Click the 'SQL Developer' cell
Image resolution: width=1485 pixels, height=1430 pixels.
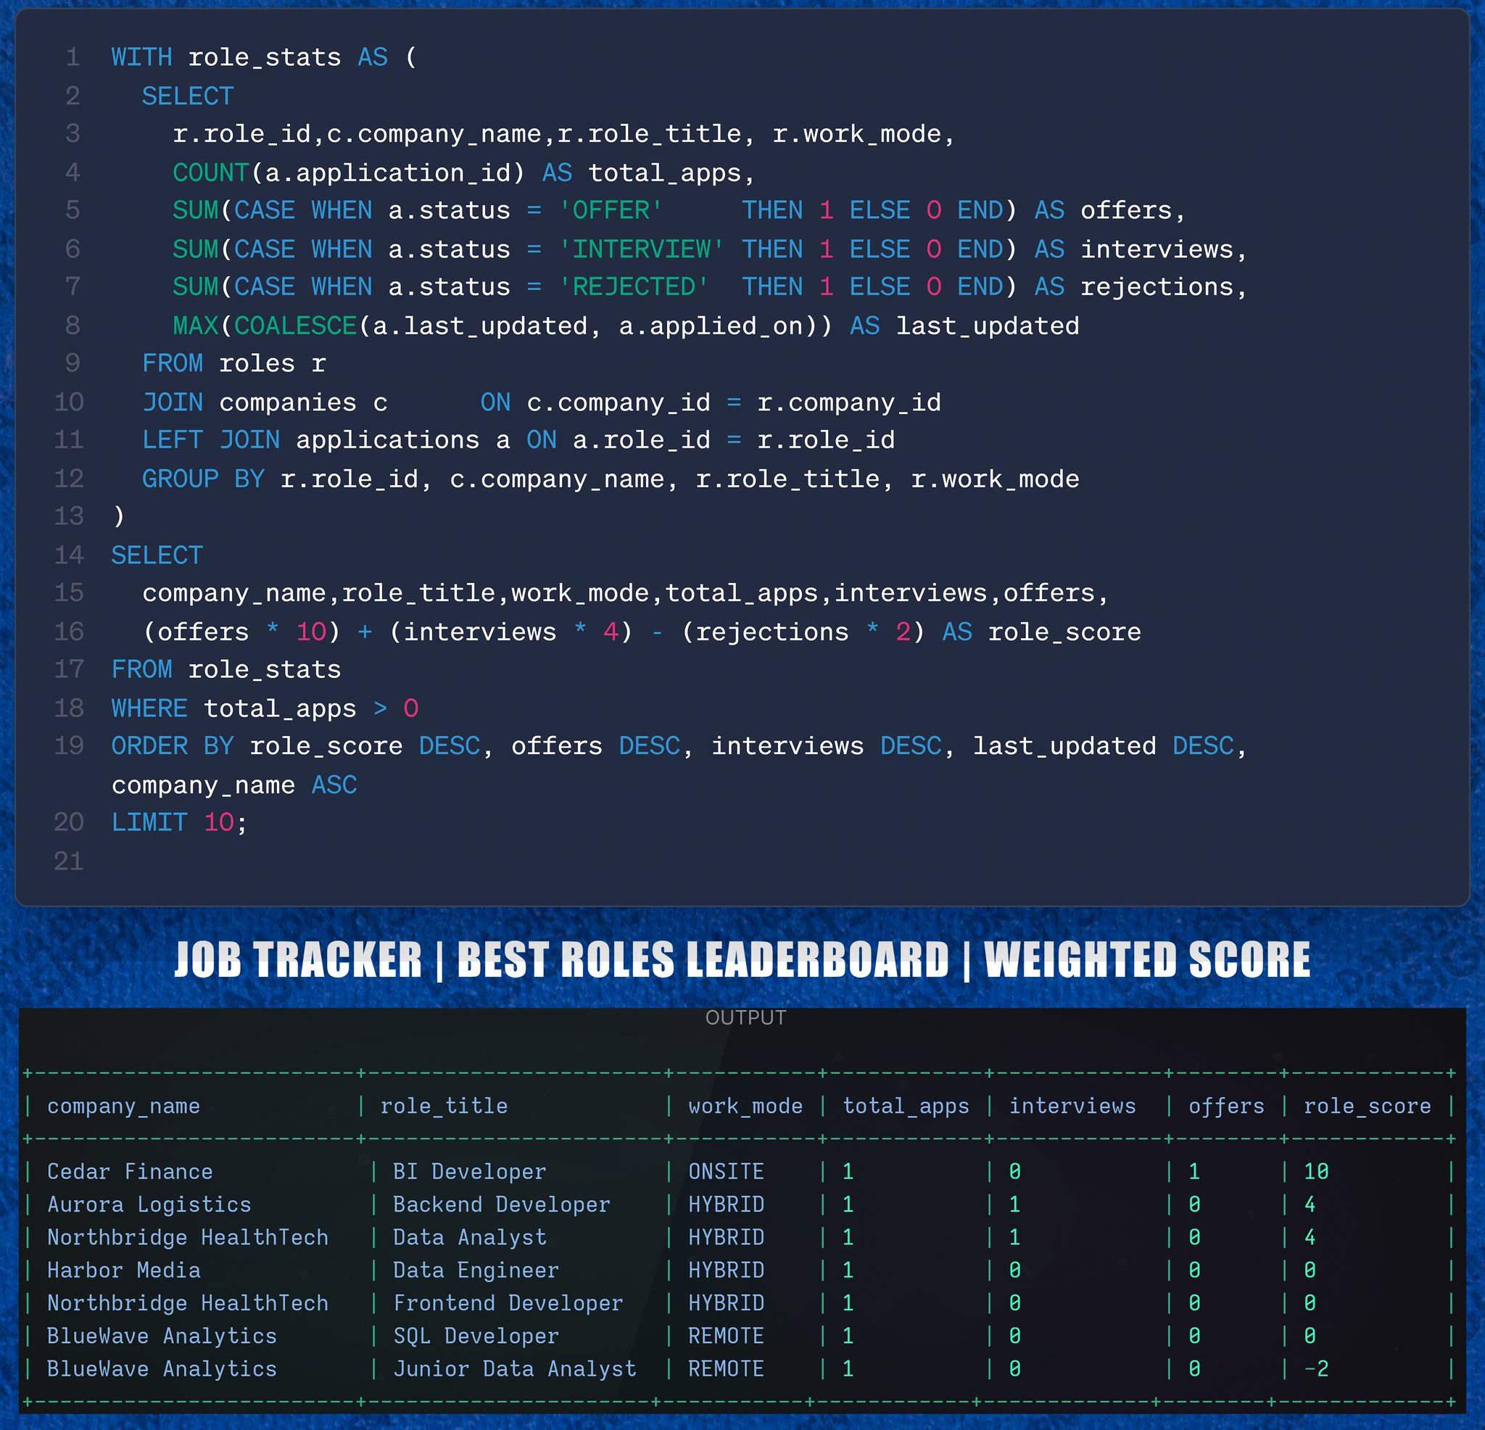tap(476, 1336)
